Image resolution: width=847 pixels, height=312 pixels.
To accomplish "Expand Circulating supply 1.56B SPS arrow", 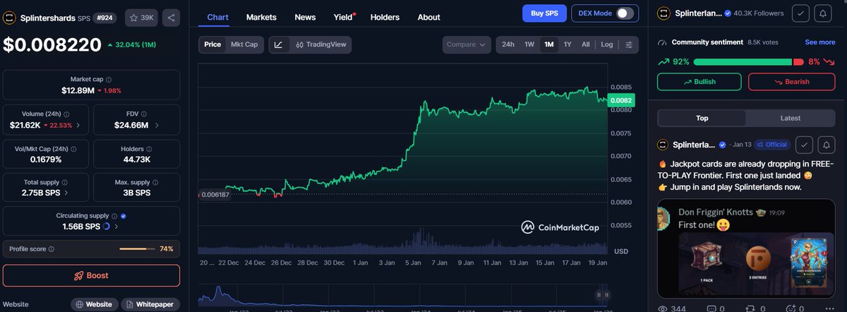I will tap(116, 227).
